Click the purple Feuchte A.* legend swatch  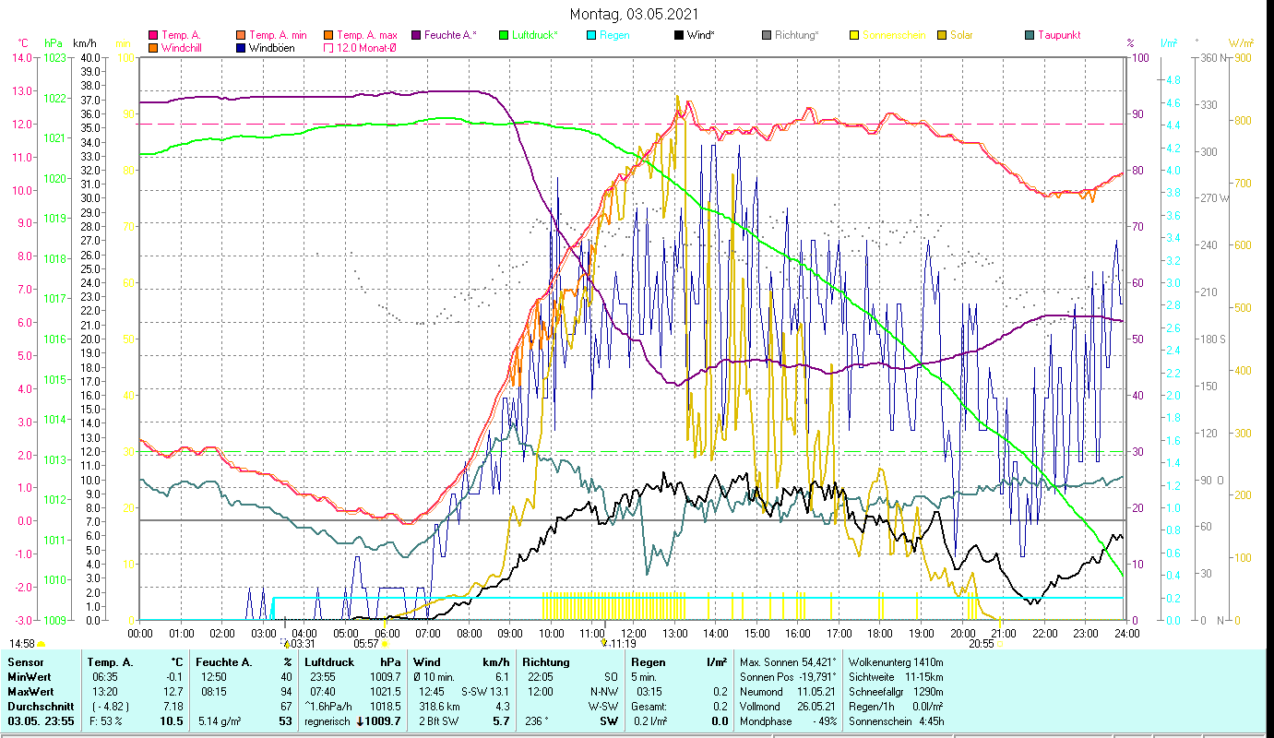click(416, 35)
